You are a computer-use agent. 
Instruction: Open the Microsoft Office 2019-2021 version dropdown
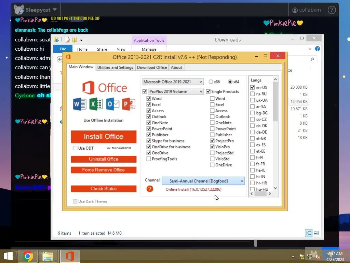pos(173,82)
